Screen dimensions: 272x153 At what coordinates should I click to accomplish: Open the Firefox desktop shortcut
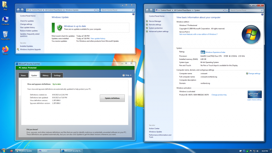click(5, 49)
